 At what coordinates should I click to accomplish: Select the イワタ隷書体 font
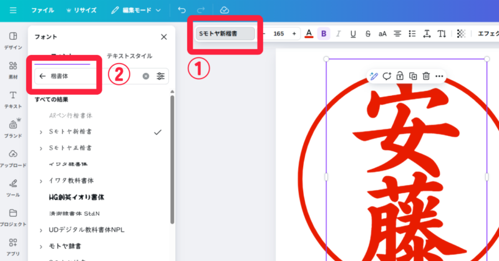tap(68, 164)
